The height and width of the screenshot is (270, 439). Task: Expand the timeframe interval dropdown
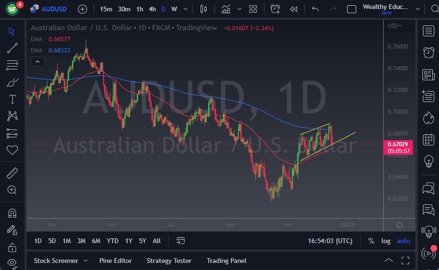point(185,9)
